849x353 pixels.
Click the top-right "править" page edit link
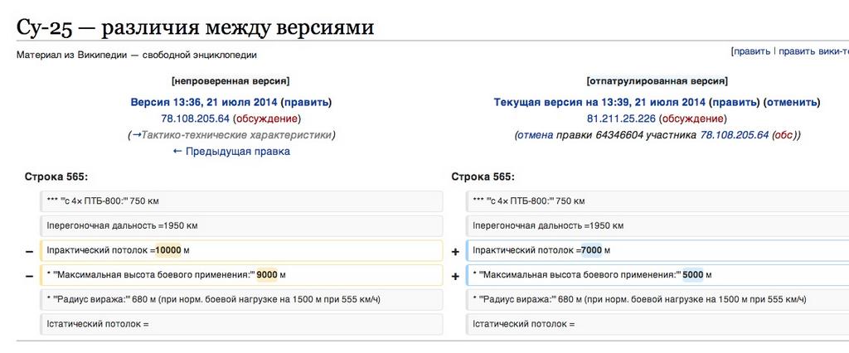[751, 51]
